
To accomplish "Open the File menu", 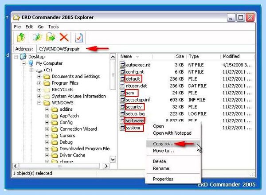I will [x=17, y=27].
